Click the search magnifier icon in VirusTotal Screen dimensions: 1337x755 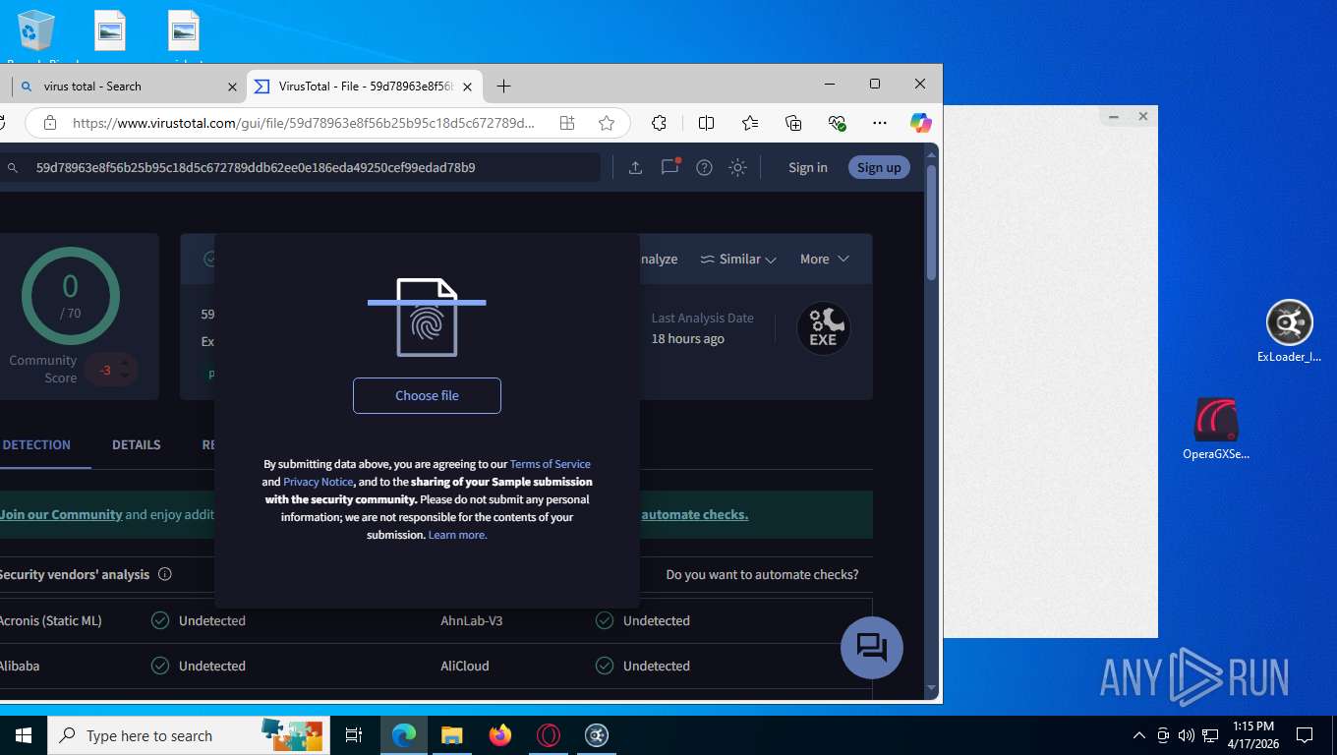click(13, 168)
